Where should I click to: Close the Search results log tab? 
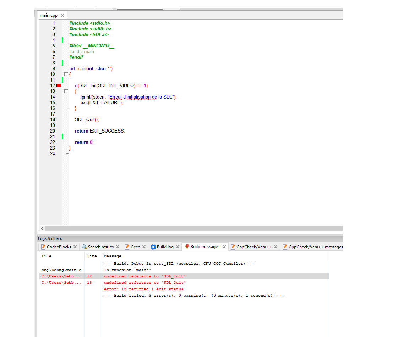(x=118, y=247)
